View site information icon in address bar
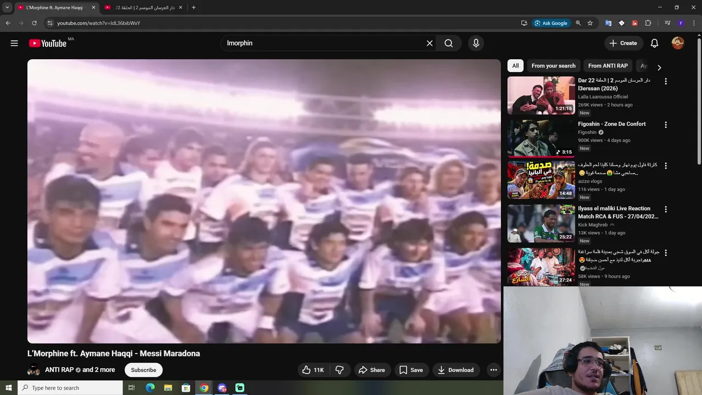 (x=49, y=23)
